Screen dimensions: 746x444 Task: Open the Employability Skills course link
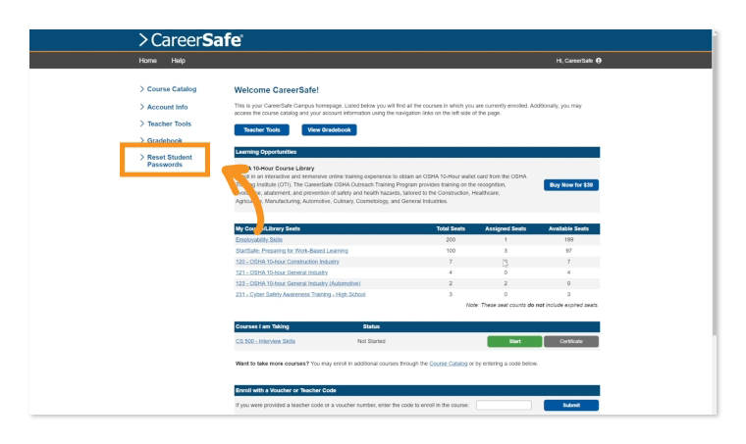click(259, 240)
